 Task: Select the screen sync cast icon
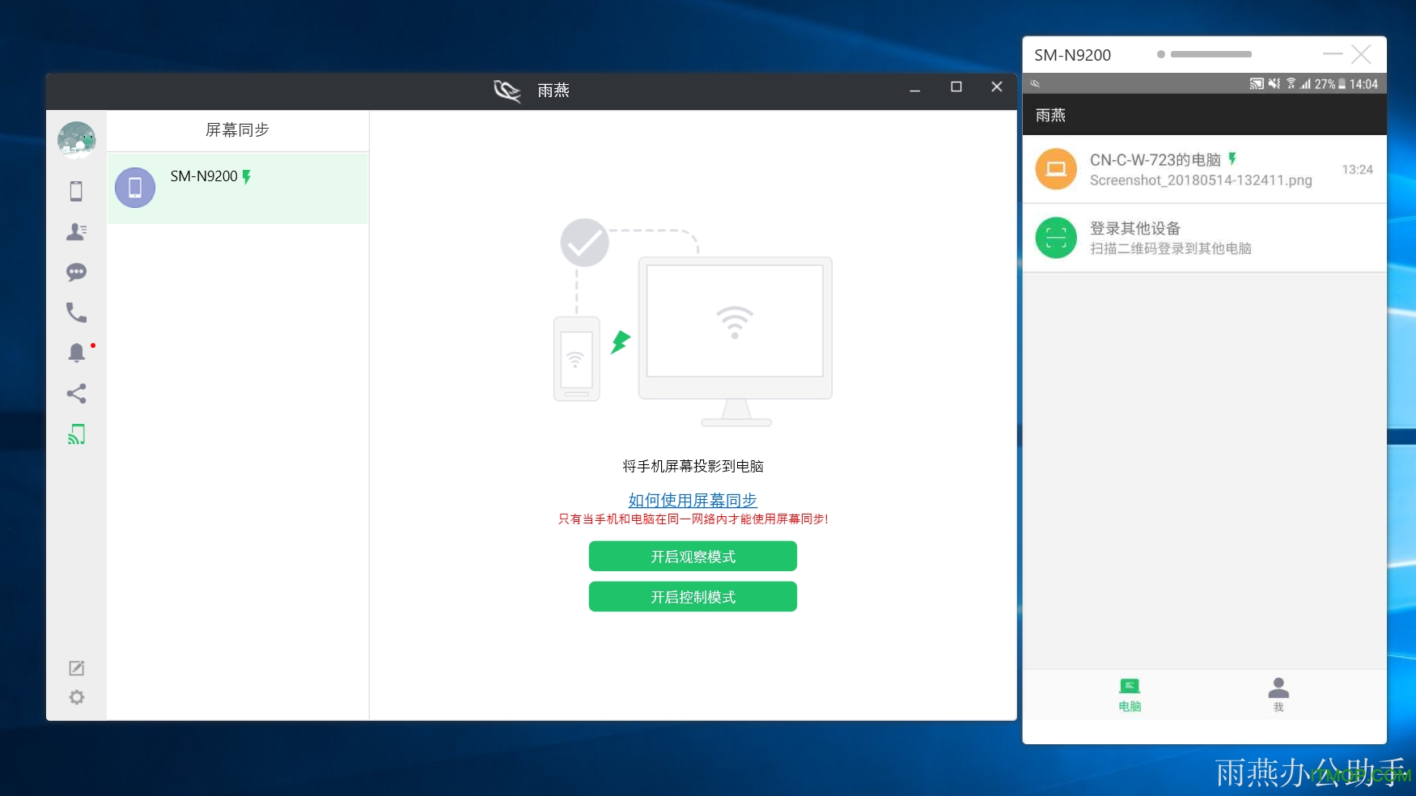76,434
